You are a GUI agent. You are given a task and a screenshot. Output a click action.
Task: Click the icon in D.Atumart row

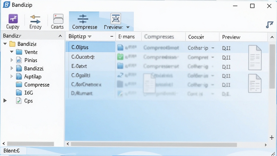point(120,93)
